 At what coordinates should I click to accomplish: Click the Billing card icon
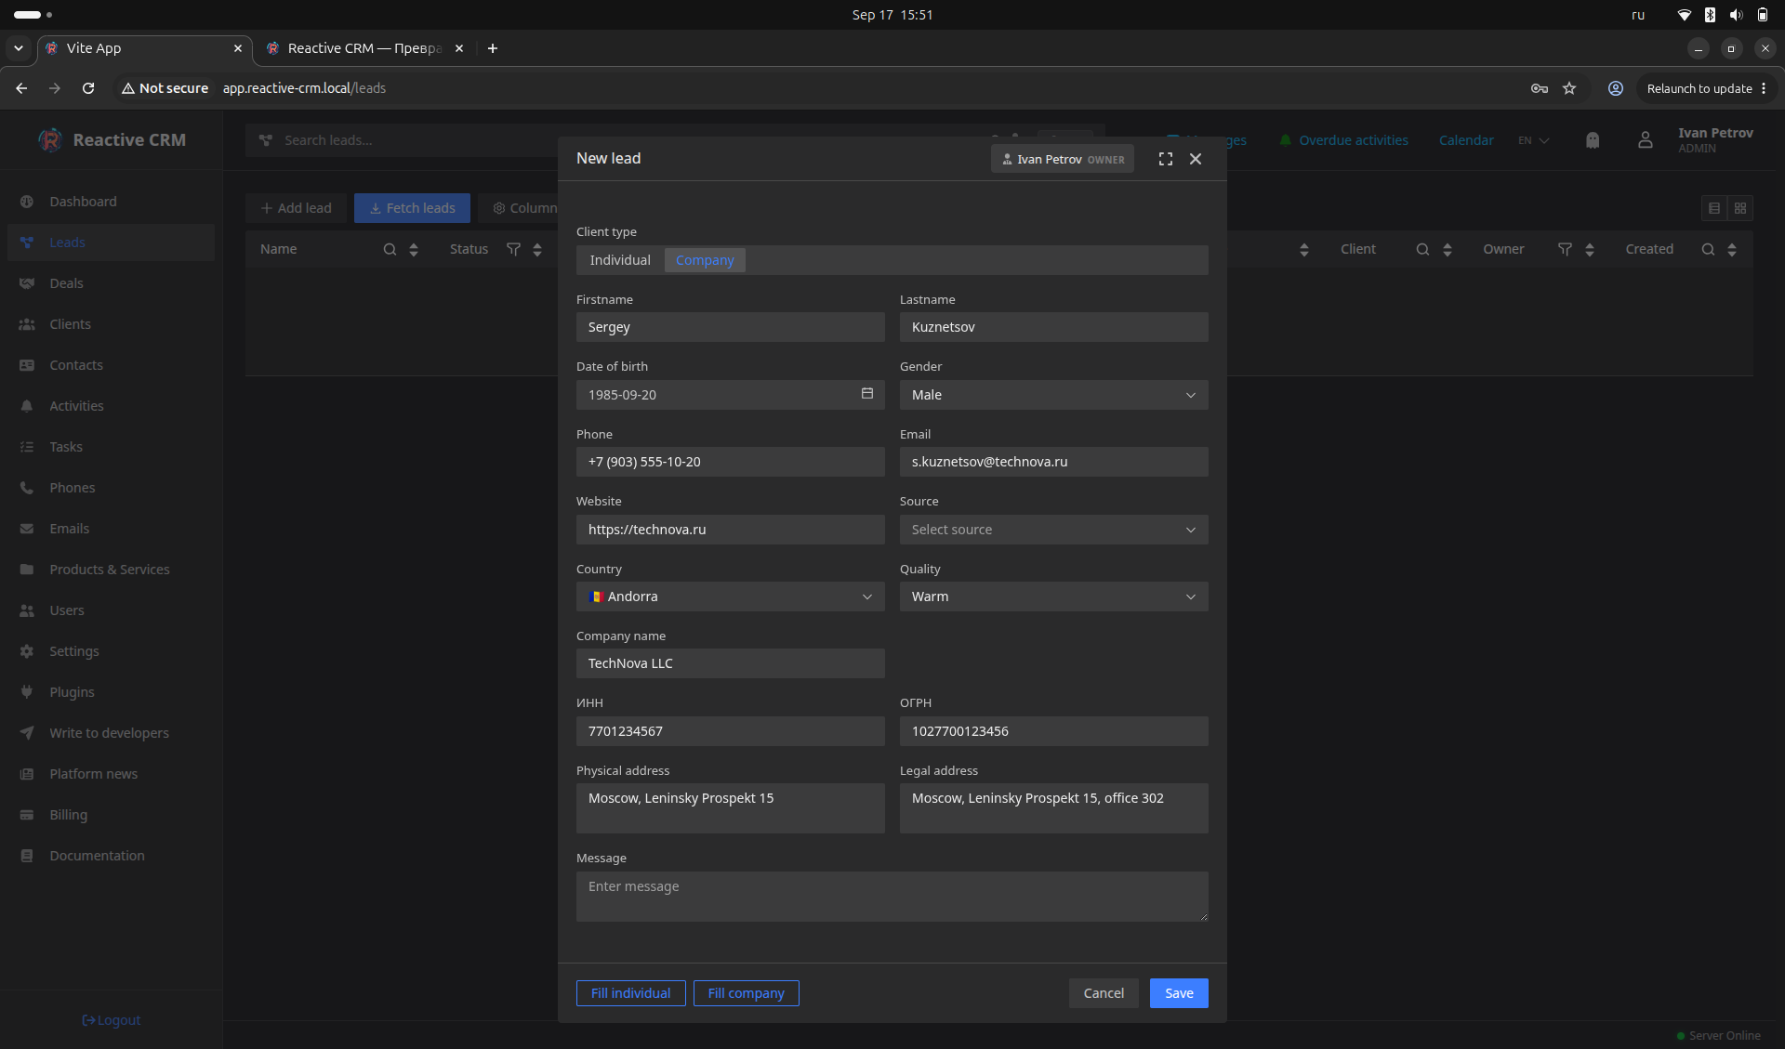(27, 815)
